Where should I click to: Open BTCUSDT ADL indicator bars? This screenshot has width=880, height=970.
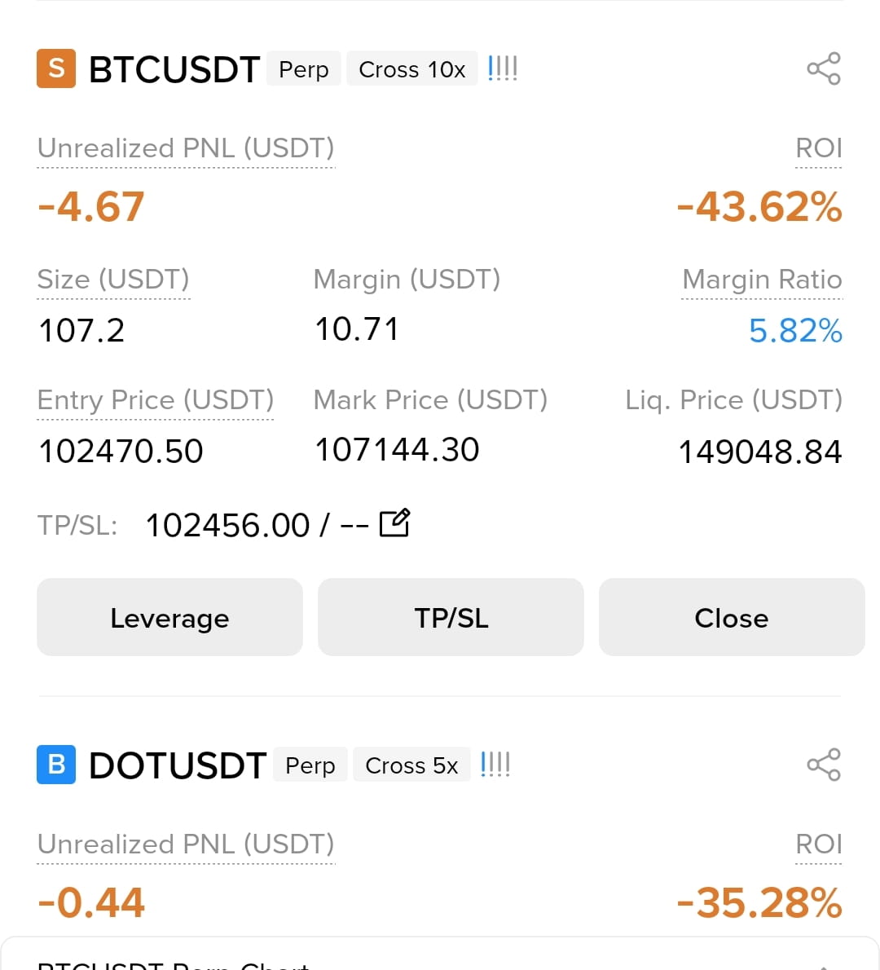pos(502,68)
